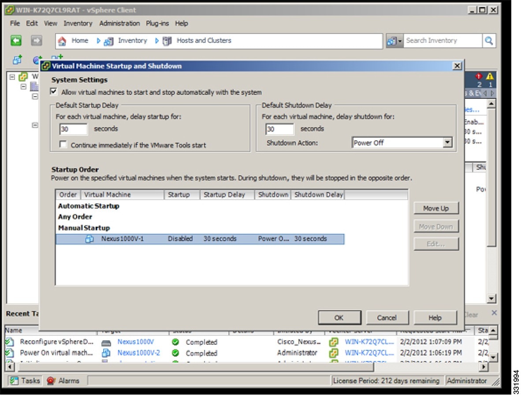Click the Nexus1000V target host icon
This screenshot has width=521, height=395.
(x=106, y=342)
